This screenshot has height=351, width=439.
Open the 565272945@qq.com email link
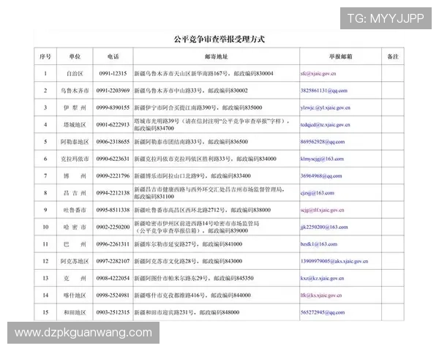click(x=323, y=313)
